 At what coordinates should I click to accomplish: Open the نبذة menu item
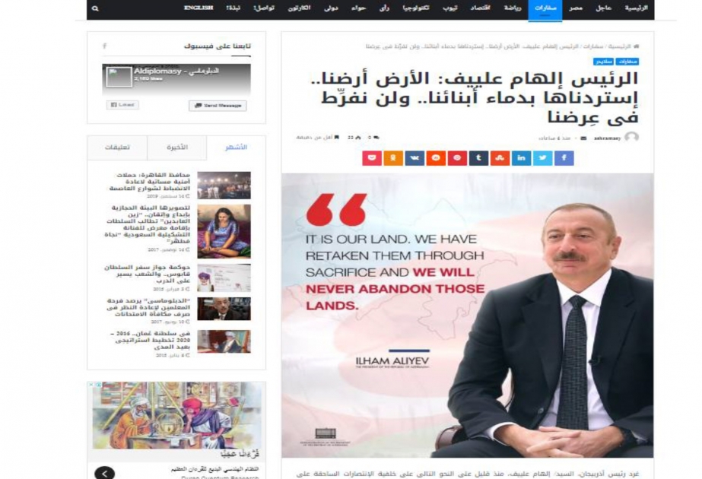(233, 8)
